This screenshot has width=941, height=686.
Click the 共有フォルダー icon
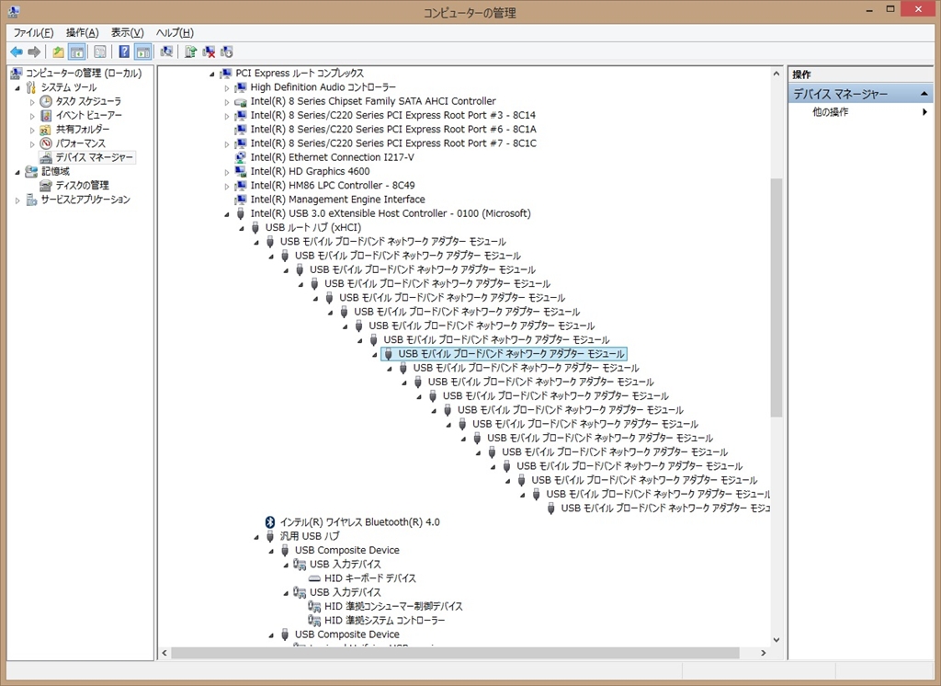click(x=46, y=129)
